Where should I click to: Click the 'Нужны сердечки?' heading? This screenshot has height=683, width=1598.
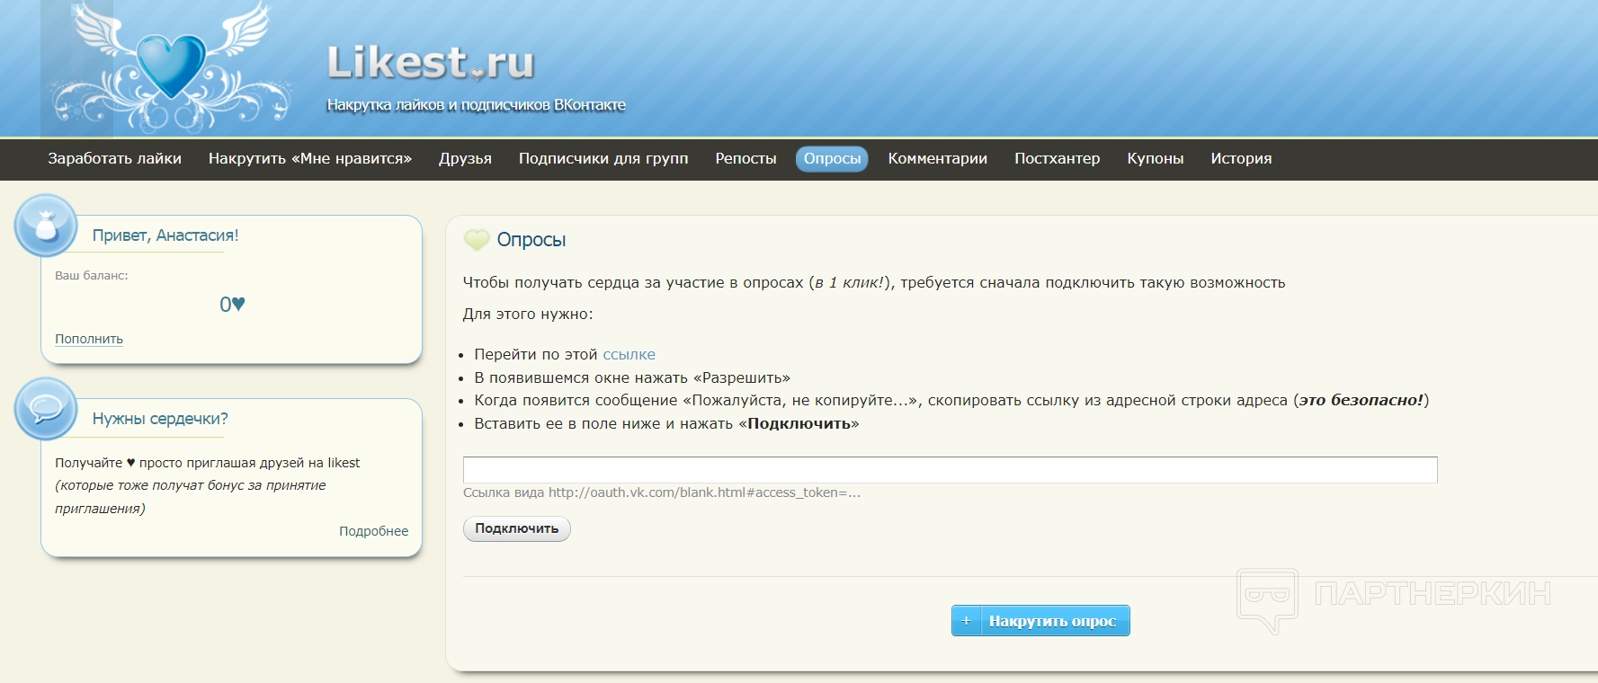coord(160,419)
